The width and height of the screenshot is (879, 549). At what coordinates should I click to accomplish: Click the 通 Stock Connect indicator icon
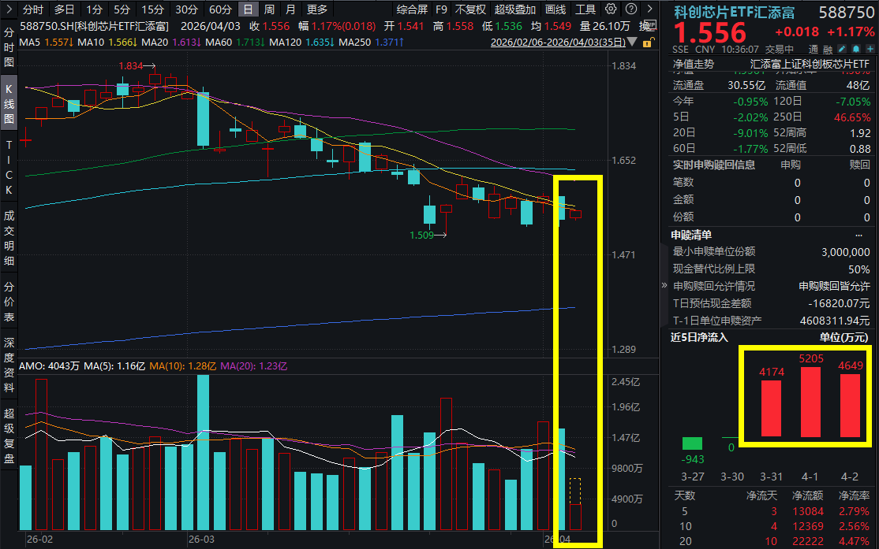coord(815,48)
